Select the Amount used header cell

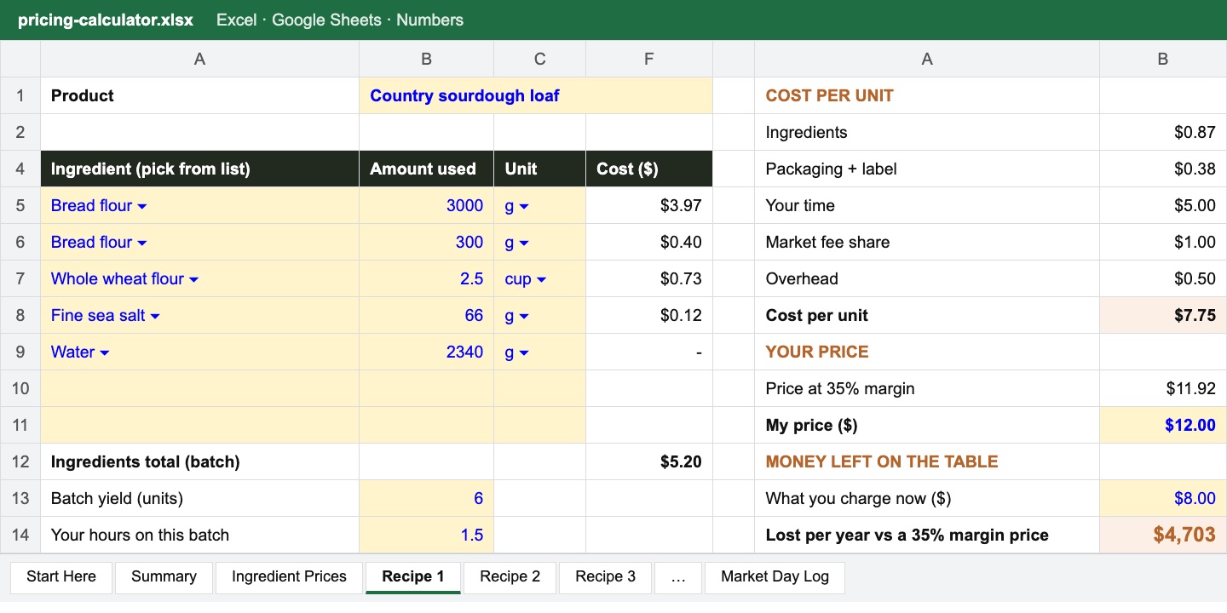[x=426, y=169]
